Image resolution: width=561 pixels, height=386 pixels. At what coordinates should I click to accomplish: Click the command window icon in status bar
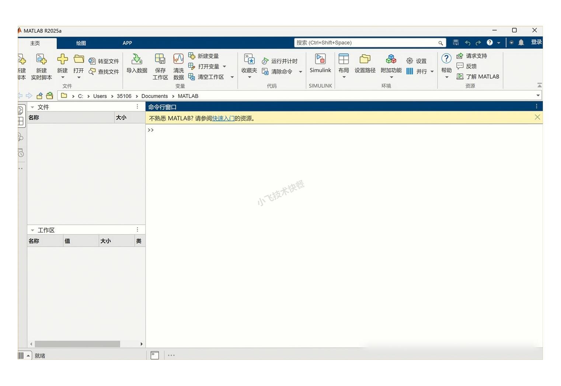(x=155, y=355)
